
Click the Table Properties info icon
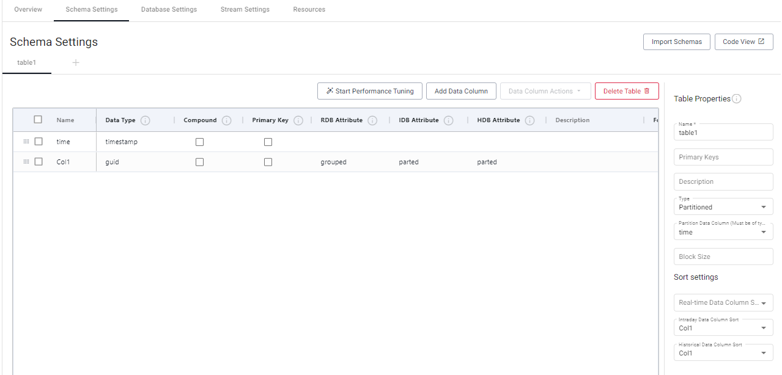click(x=738, y=98)
